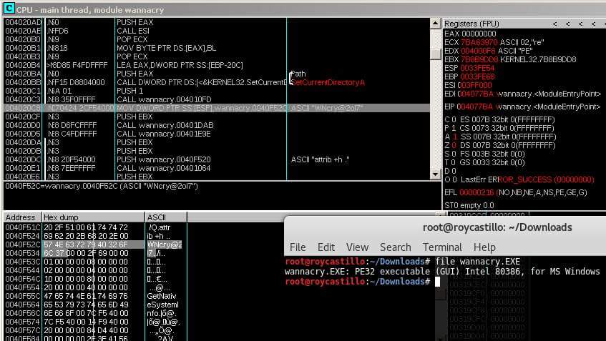Toggle the C carry flag value
This screenshot has width=606, height=341.
pos(454,119)
